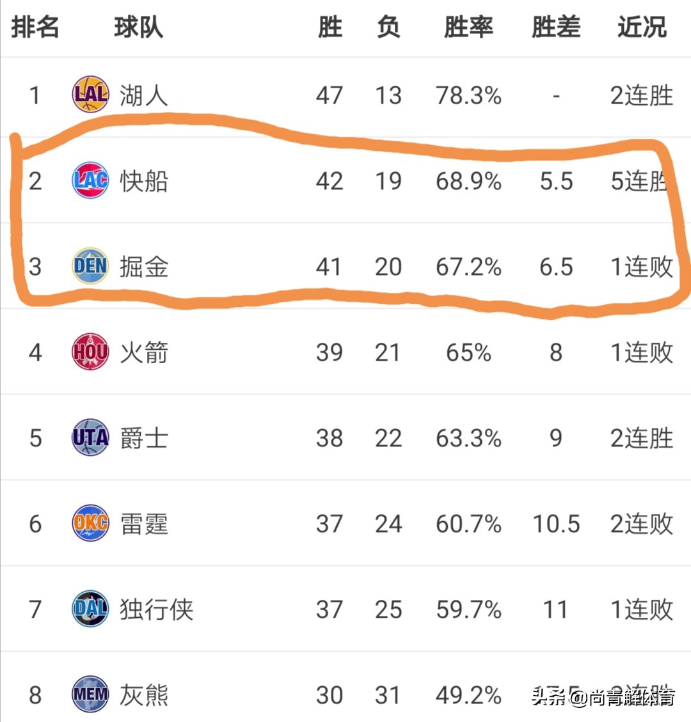The width and height of the screenshot is (691, 722).
Task: Select the 雷霆 team name
Action: click(144, 524)
